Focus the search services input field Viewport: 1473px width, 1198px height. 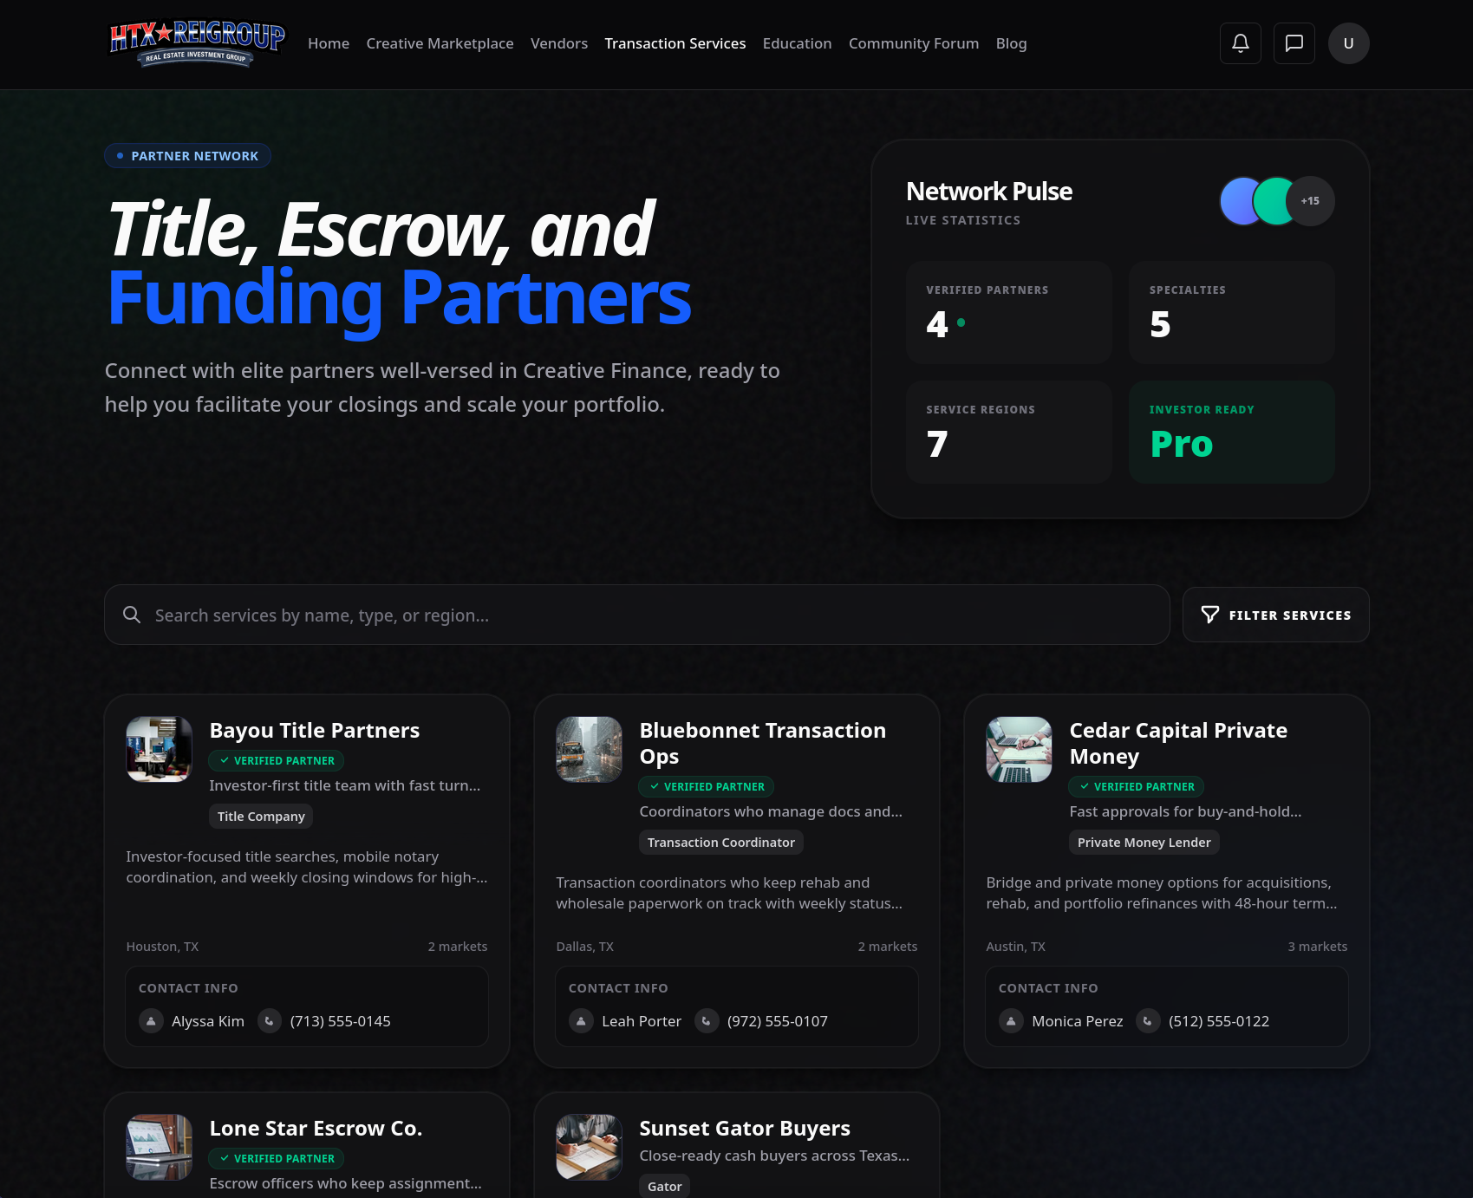coord(650,615)
